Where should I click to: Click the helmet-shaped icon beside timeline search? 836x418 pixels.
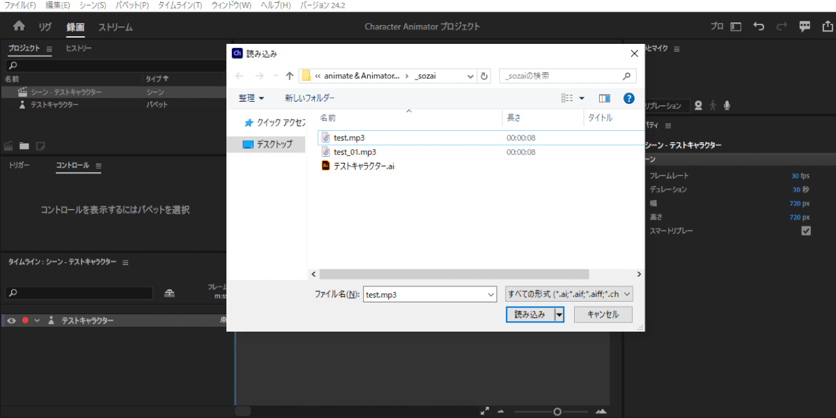(x=169, y=293)
